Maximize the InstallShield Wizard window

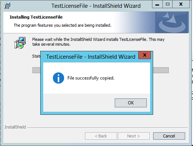(167, 4)
